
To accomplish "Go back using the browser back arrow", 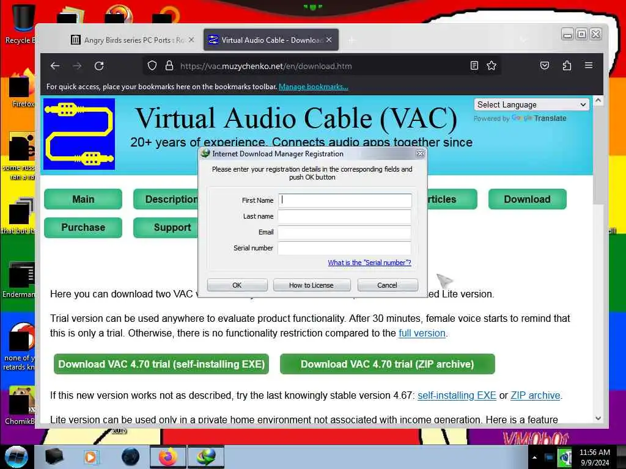I will (55, 66).
